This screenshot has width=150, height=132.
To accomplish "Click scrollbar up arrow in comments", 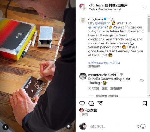I will (149, 16).
